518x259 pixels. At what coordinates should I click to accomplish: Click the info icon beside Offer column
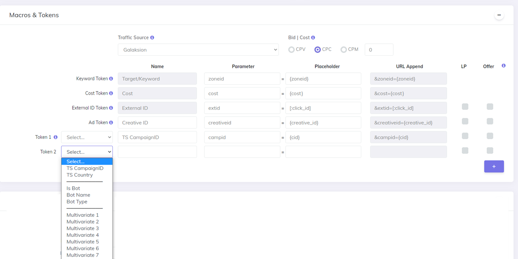coord(504,66)
